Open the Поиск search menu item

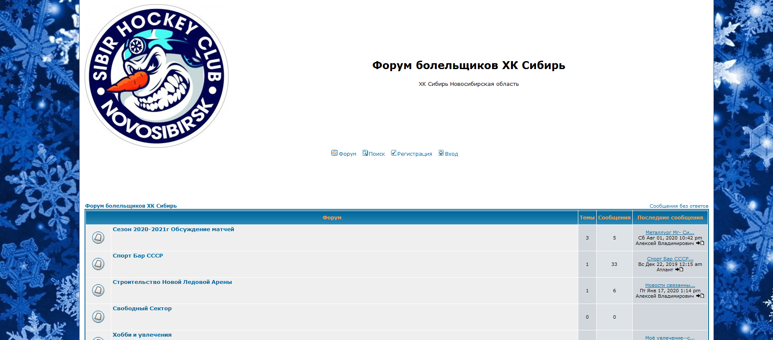click(374, 154)
